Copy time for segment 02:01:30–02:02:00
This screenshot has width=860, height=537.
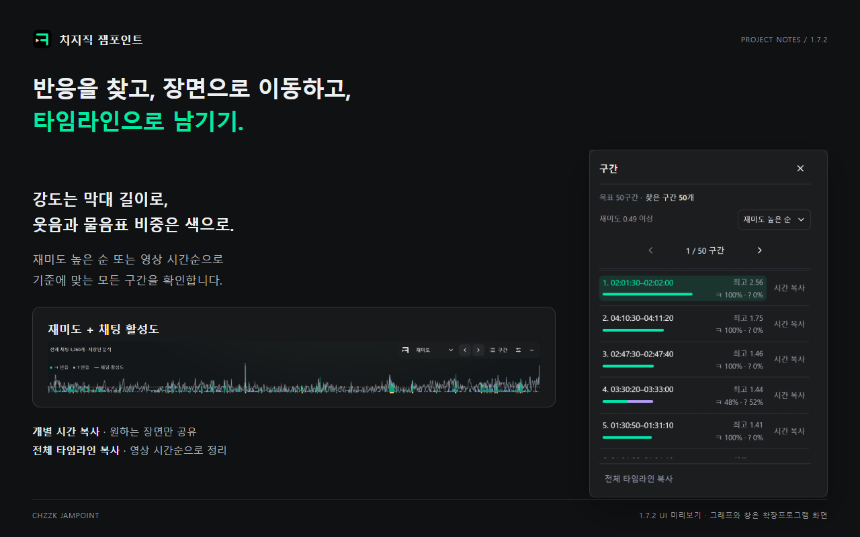789,288
